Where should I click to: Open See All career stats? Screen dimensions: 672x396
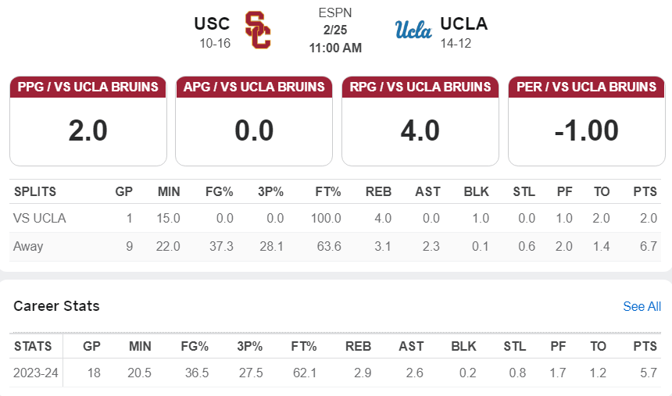click(x=642, y=306)
